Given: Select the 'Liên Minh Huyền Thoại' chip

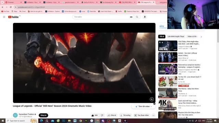Looking at the screenshot, I should click(x=176, y=37).
